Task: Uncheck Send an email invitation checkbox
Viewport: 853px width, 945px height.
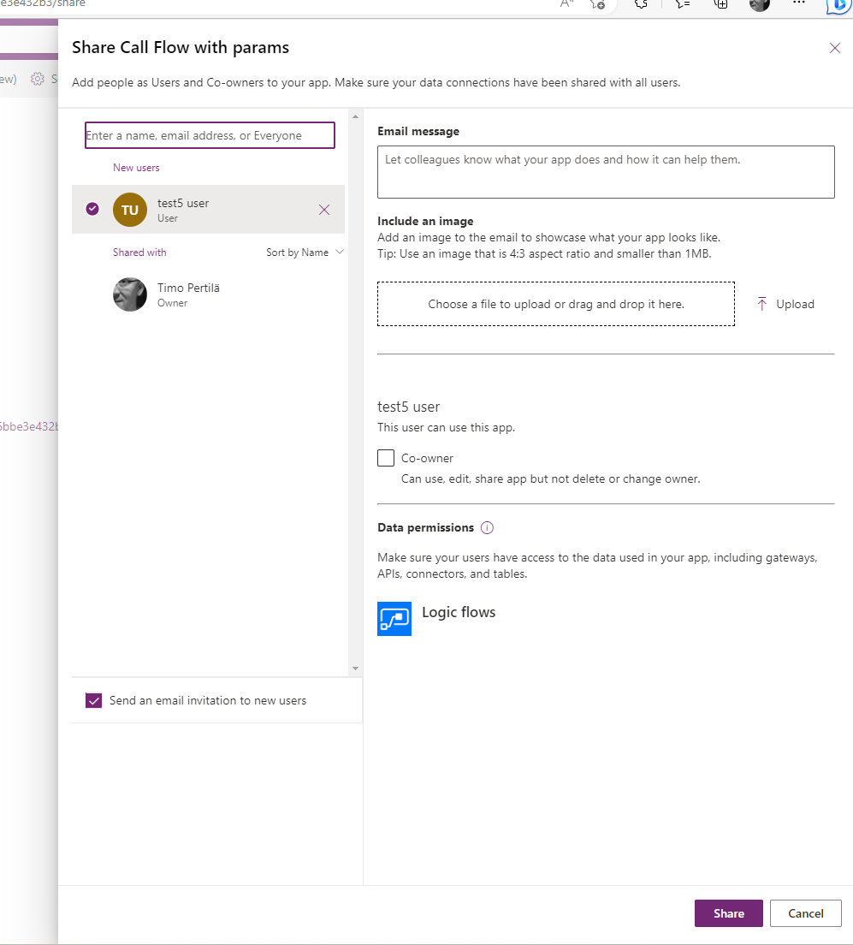Action: (x=94, y=701)
